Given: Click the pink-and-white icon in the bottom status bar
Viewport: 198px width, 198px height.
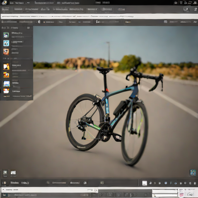Looking at the screenshot, I should click(181, 193).
